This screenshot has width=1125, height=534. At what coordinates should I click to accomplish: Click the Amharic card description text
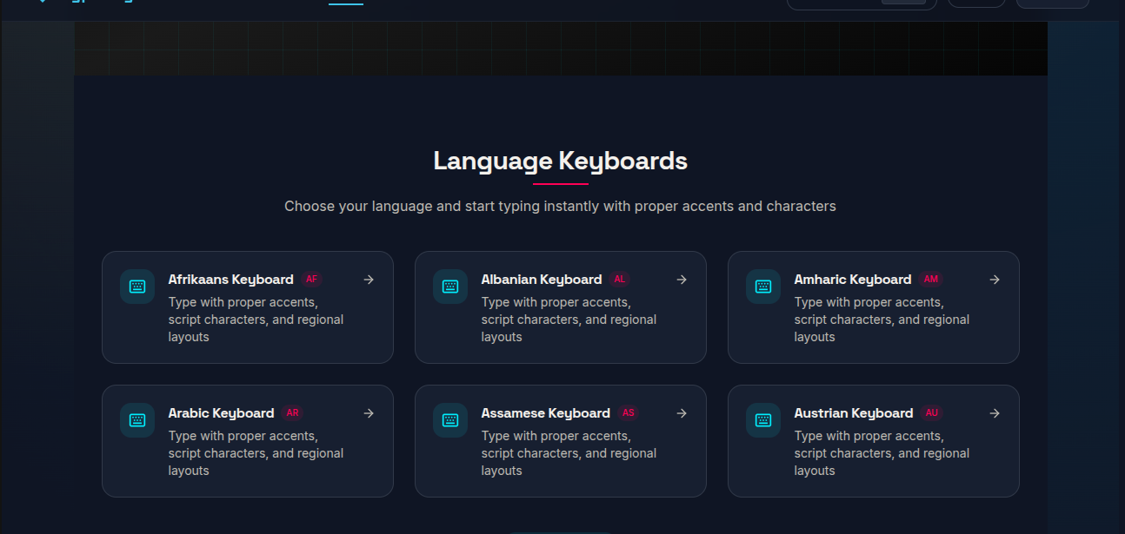point(882,320)
